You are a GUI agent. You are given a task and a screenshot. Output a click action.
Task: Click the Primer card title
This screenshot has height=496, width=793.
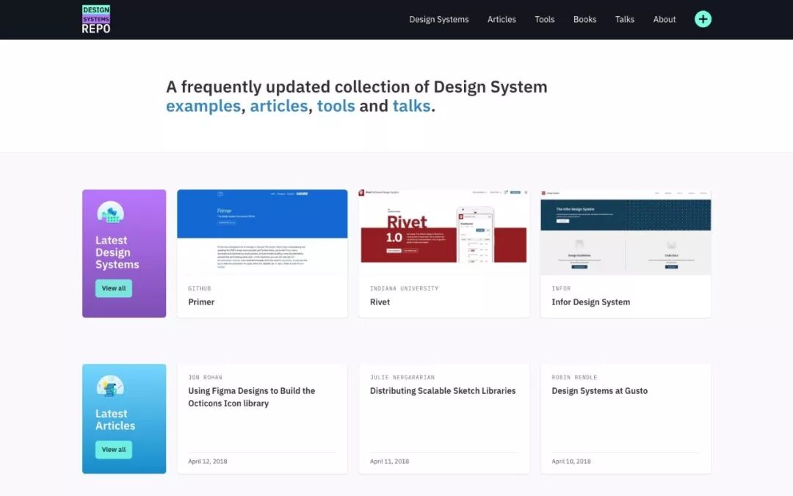pos(201,302)
